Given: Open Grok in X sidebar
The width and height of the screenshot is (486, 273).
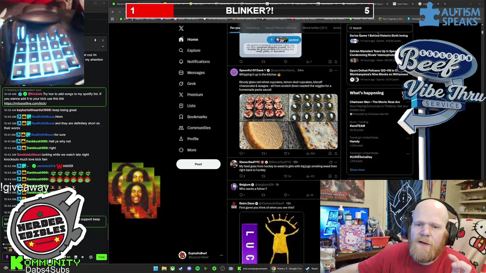Looking at the screenshot, I should click(187, 83).
